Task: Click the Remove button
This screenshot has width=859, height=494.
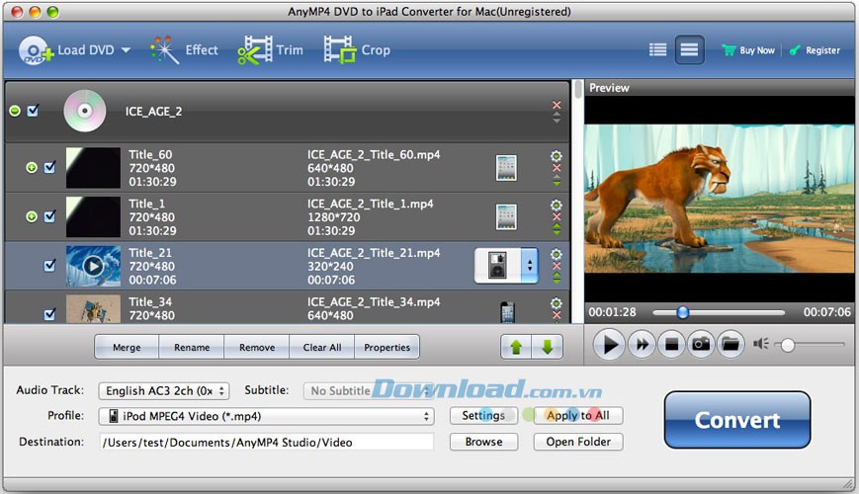Action: (x=257, y=347)
